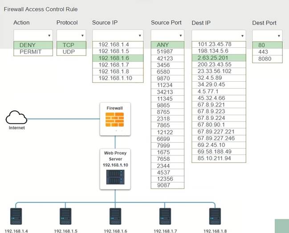Open the Source IP dropdown

coord(118,35)
